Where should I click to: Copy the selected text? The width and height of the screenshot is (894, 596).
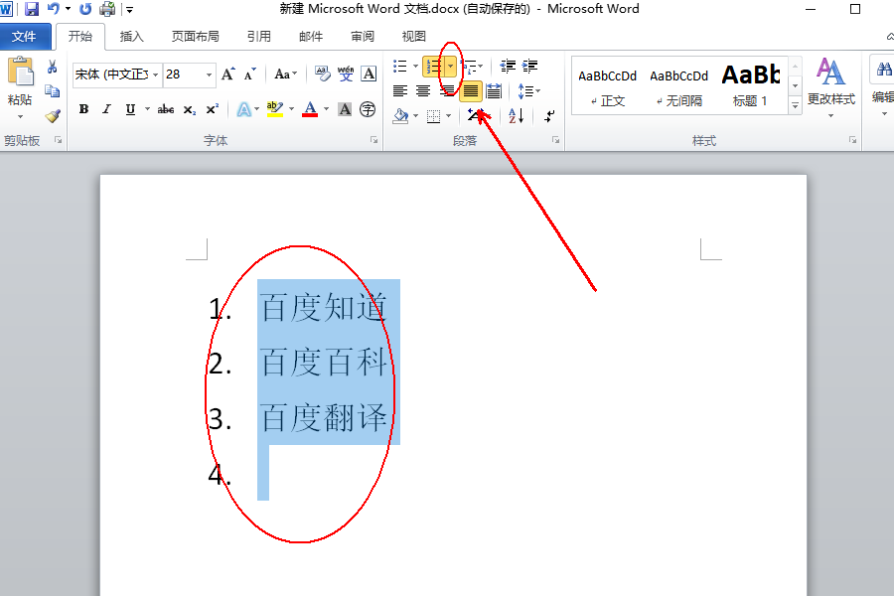pyautogui.click(x=52, y=91)
